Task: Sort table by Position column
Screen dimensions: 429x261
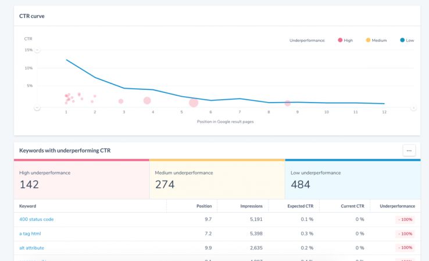Action: [204, 206]
